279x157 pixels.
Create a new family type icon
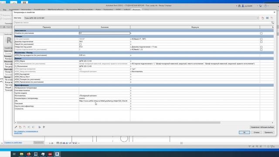pos(262,18)
